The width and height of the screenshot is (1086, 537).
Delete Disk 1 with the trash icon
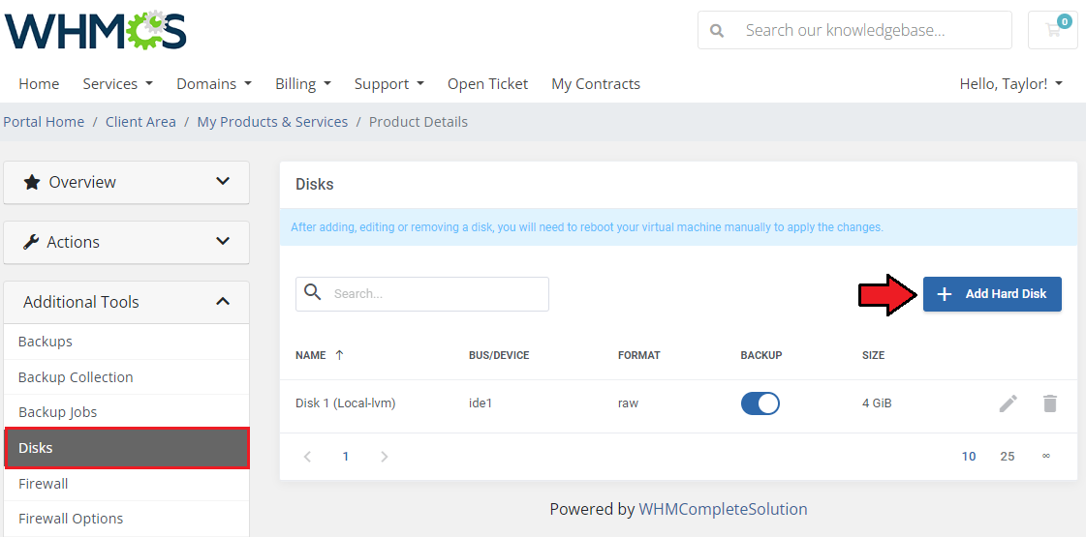1050,403
